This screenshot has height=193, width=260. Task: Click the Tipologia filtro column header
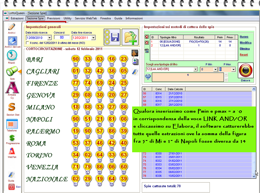pos(170,37)
